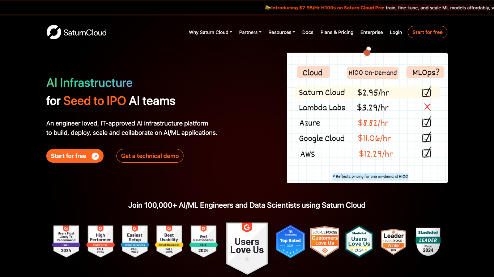Click the $11.06/hr price
Image resolution: width=494 pixels, height=277 pixels.
pos(375,138)
